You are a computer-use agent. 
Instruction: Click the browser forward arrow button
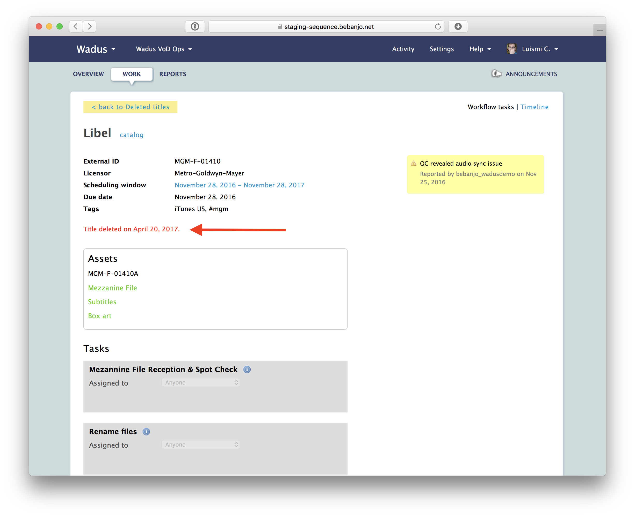pyautogui.click(x=90, y=26)
